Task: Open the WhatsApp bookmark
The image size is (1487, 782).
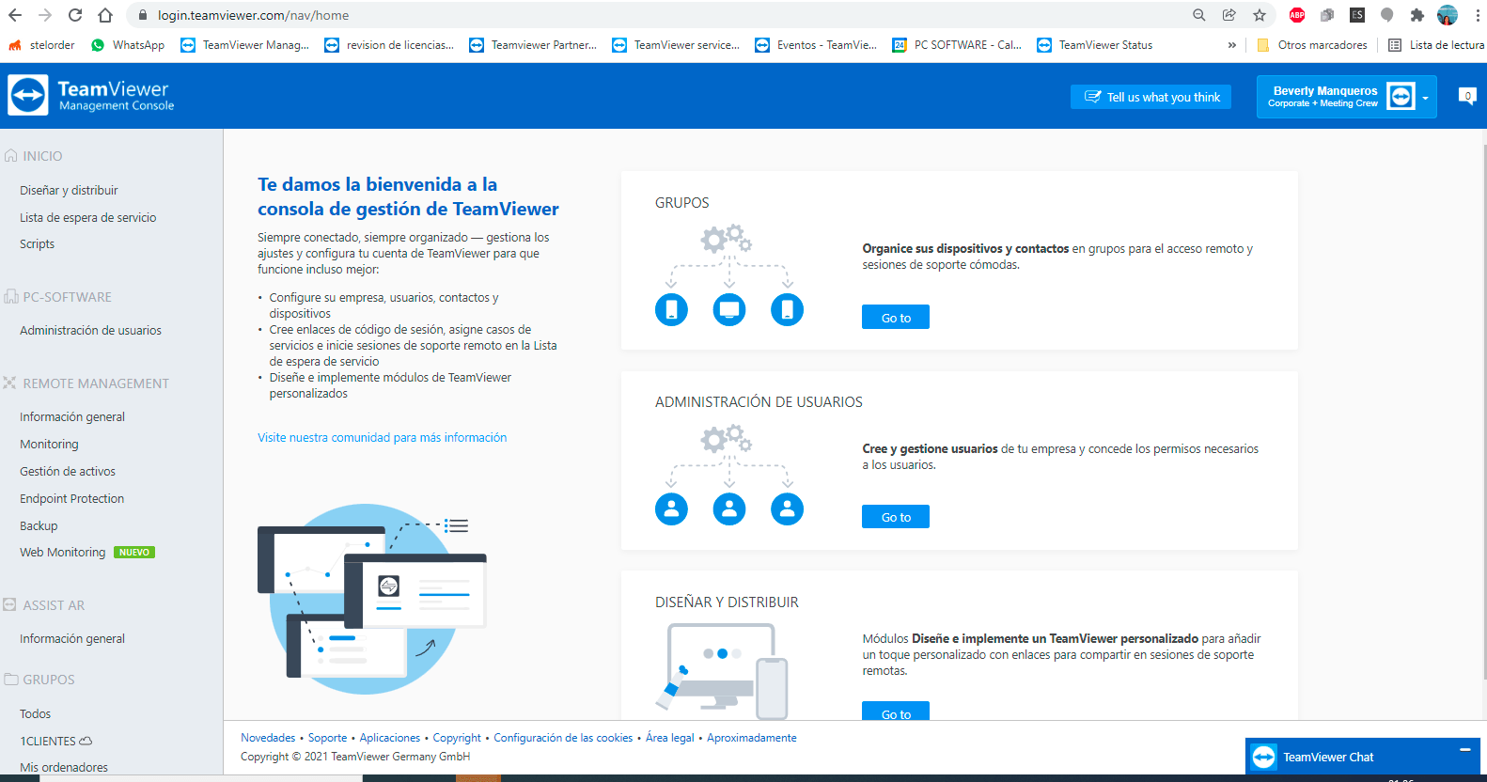Action: pos(128,45)
